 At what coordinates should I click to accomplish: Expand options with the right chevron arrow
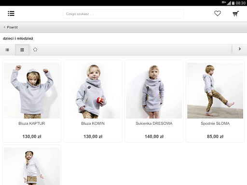[x=240, y=49]
